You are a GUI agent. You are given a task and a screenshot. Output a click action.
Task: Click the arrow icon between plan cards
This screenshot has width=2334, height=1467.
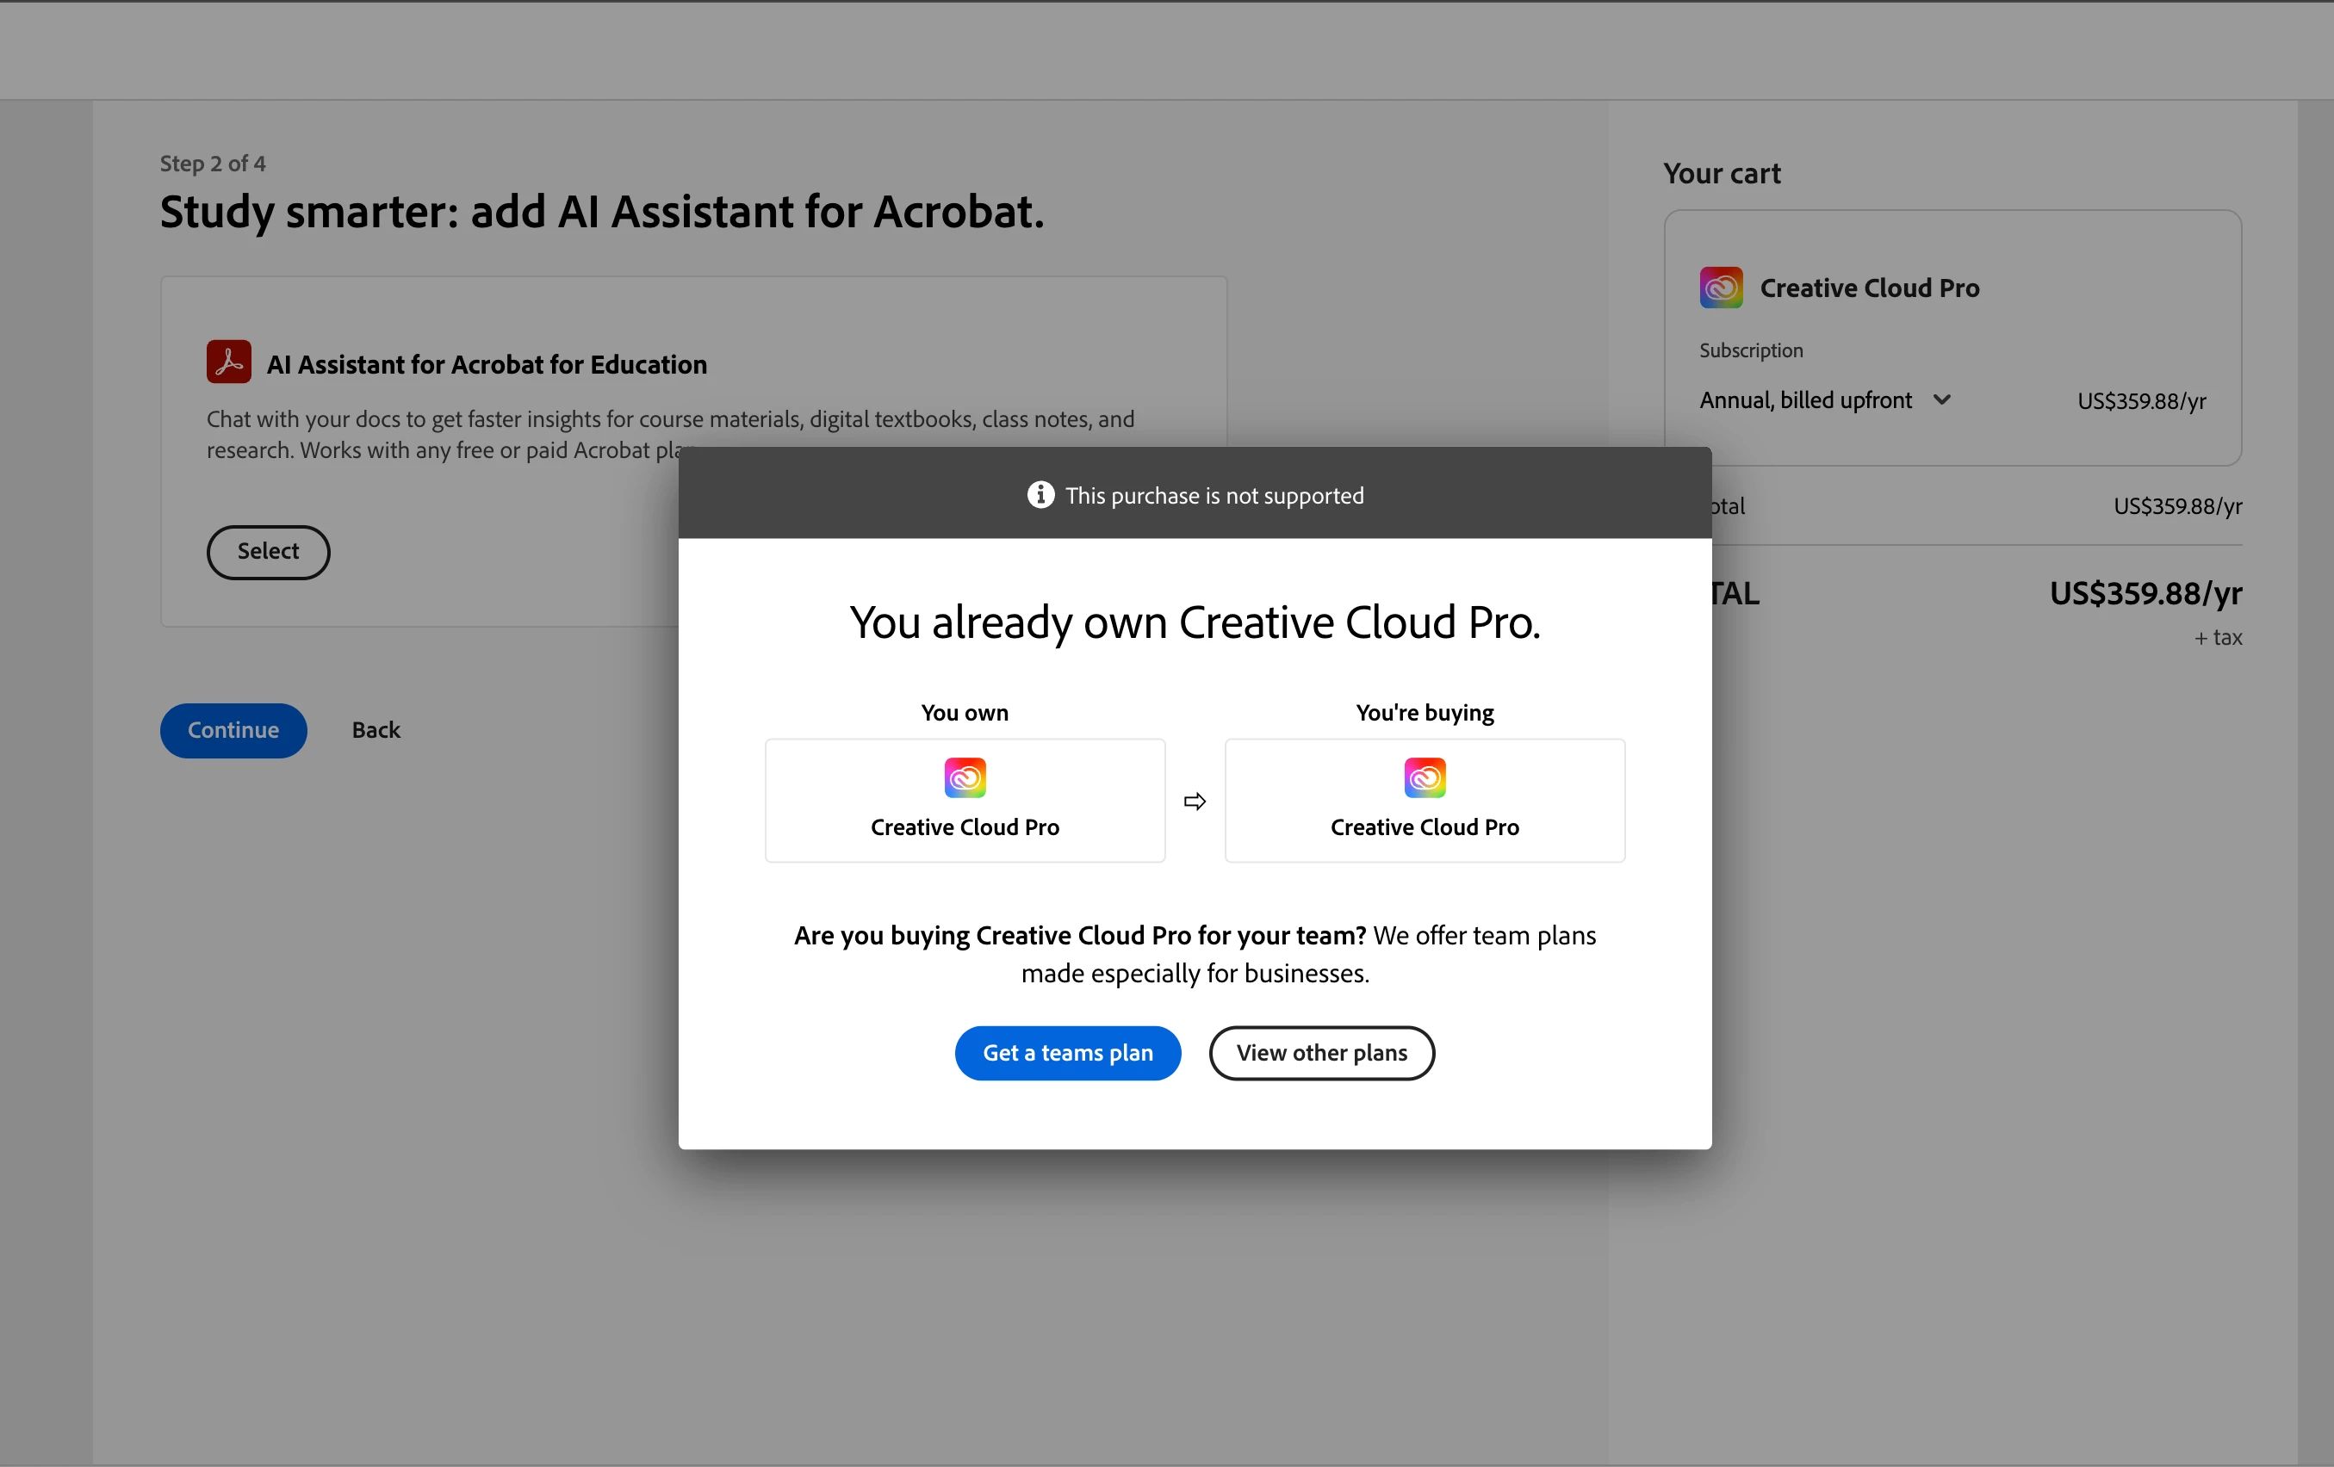(x=1195, y=802)
